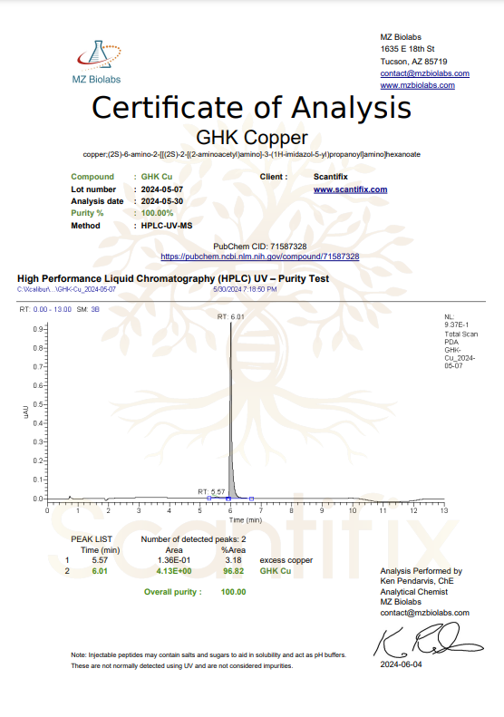Screen dimensions: 504x717
Task: Open the contact@mzbiolabs.com email link
Action: tap(424, 73)
